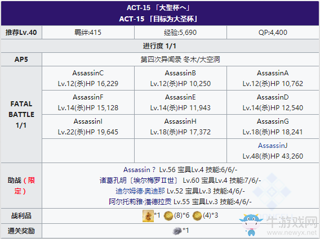
Task: Click the Lv.12(杀)HP 10,762 stat
Action: pos(273,84)
